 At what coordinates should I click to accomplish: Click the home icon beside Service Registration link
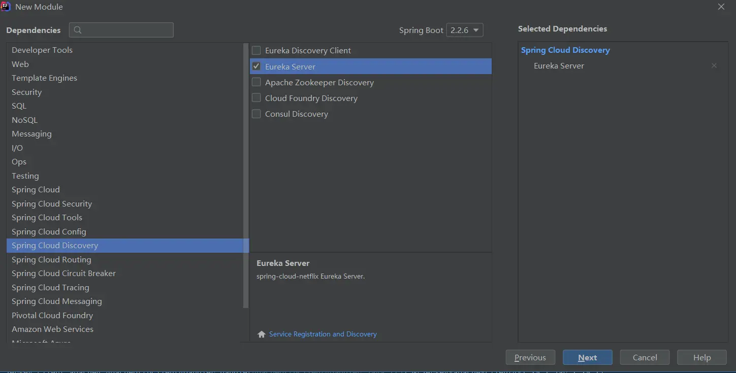coord(262,334)
